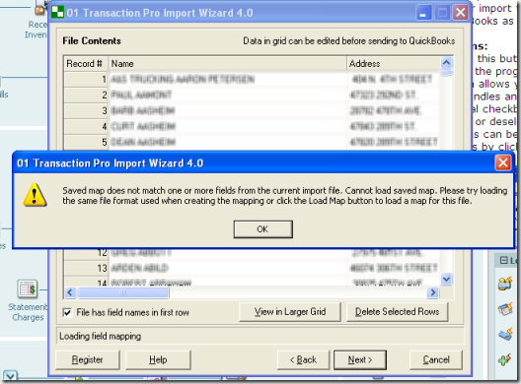
Task: Click the Next button
Action: [x=360, y=359]
